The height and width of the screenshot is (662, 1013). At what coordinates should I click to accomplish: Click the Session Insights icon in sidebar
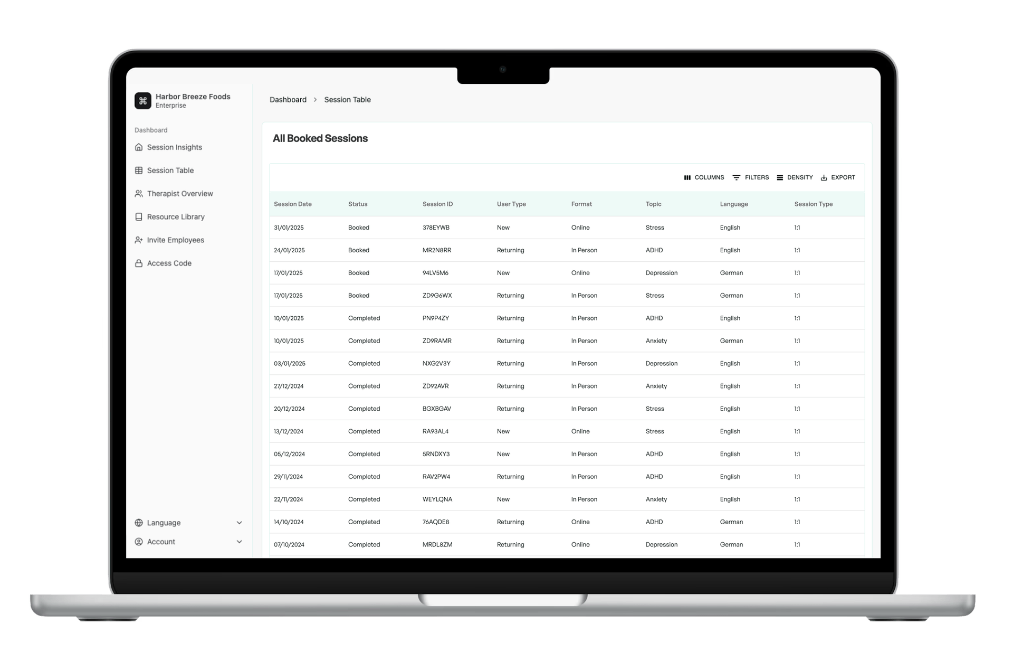click(x=140, y=147)
